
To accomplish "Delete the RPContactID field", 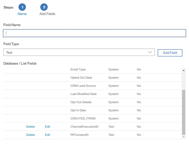I will 30,135.
